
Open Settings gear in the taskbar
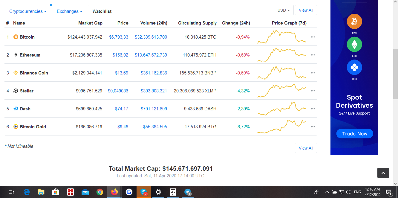pos(158,192)
